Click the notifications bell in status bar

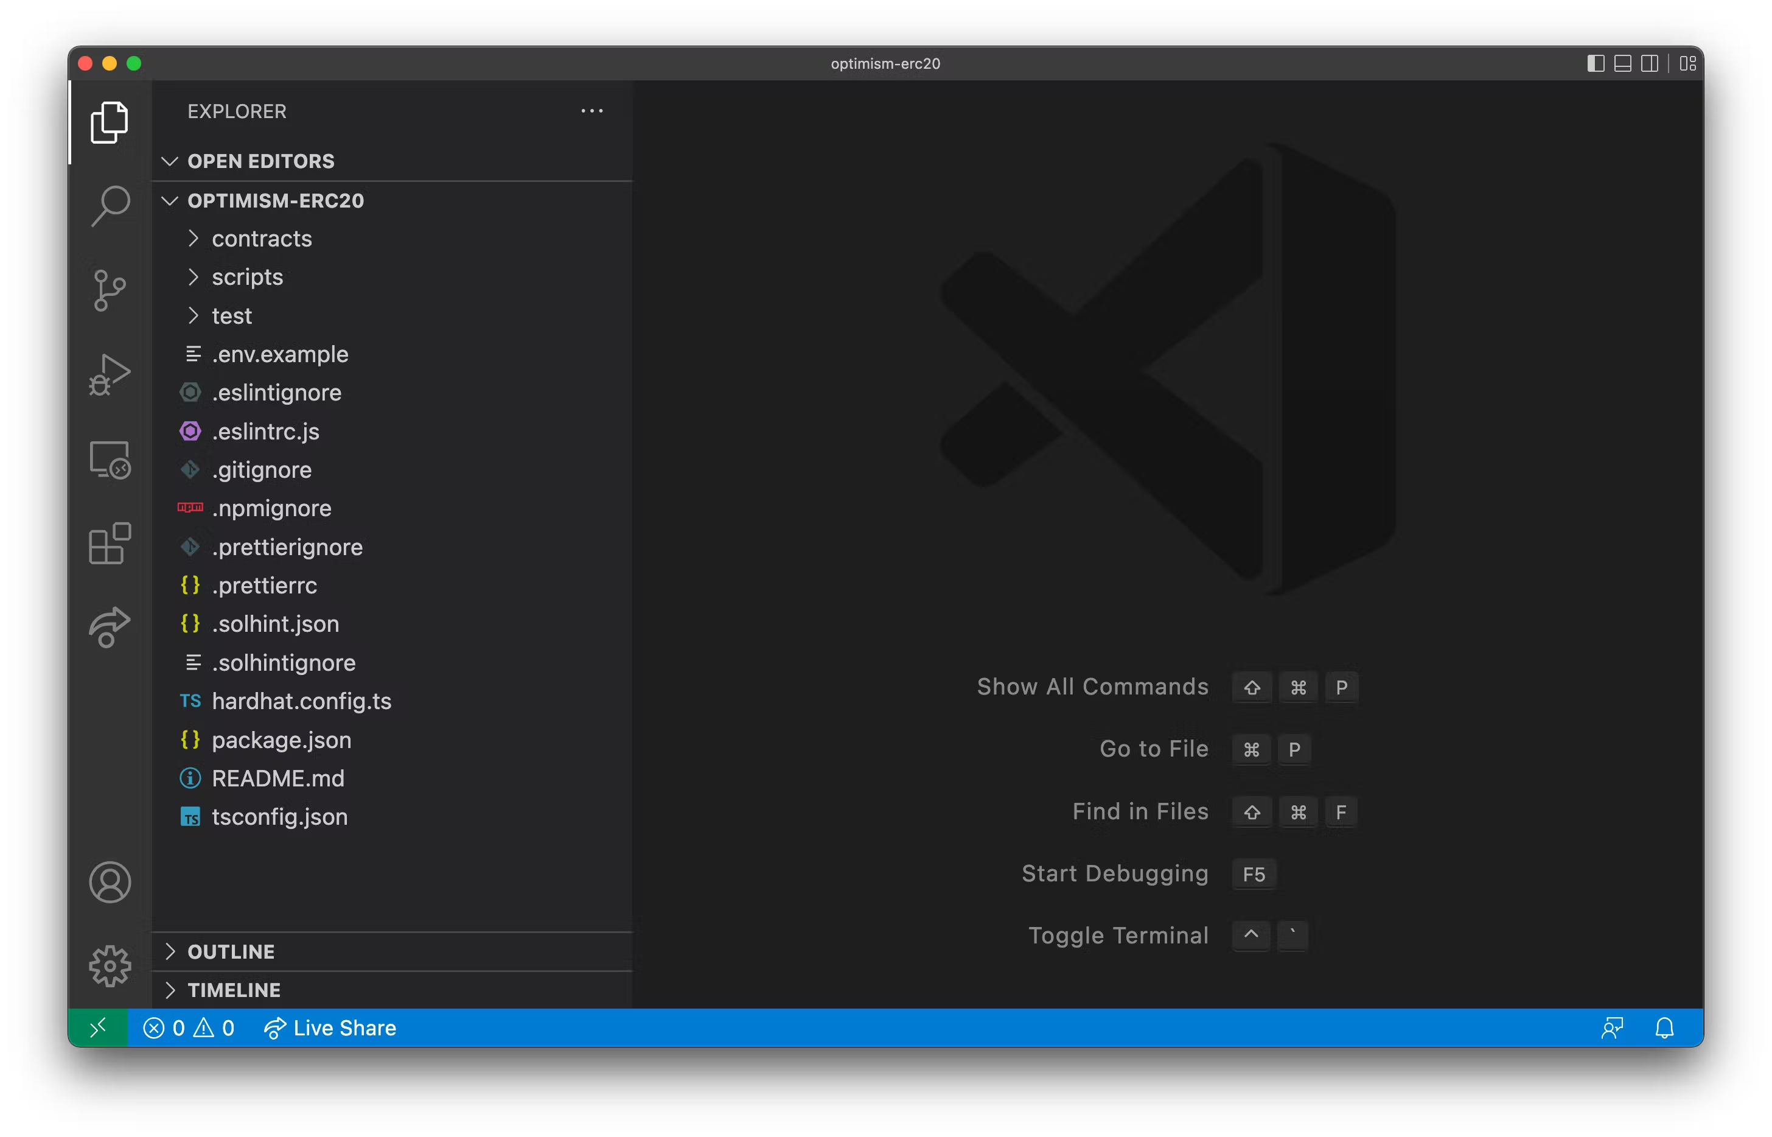[1664, 1027]
